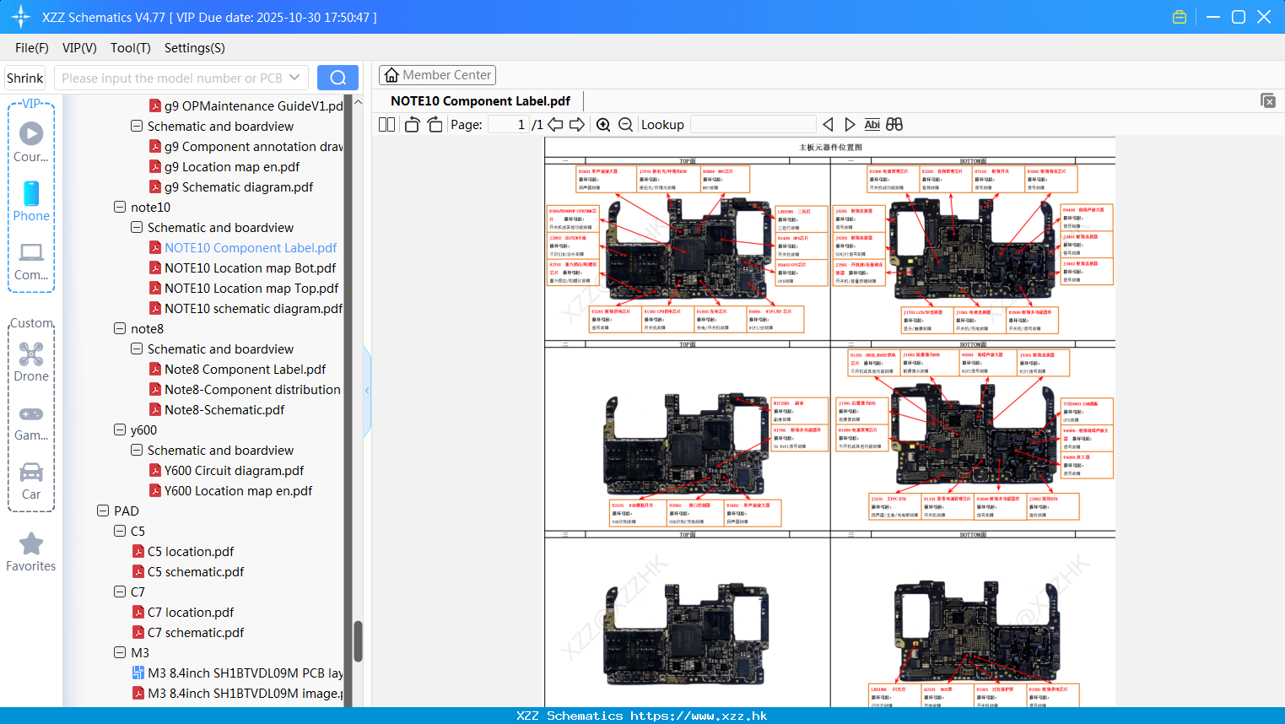Image resolution: width=1285 pixels, height=724 pixels.
Task: Open the Tool menu
Action: coord(130,48)
